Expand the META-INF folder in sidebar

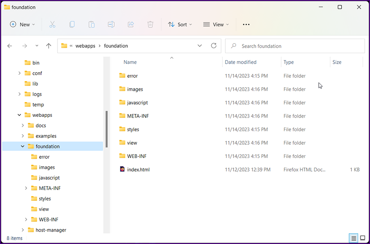tap(26, 188)
